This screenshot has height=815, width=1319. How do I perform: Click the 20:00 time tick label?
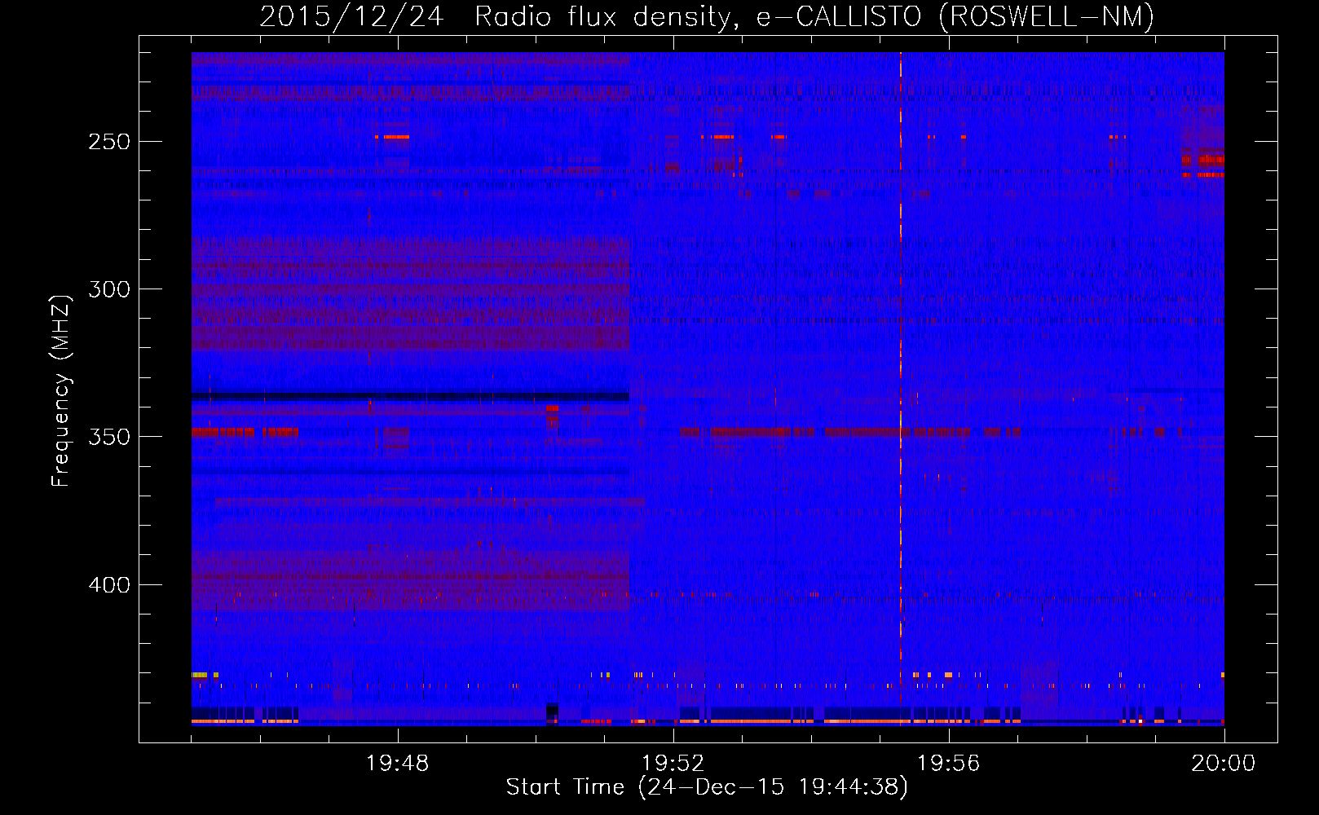point(1224,764)
